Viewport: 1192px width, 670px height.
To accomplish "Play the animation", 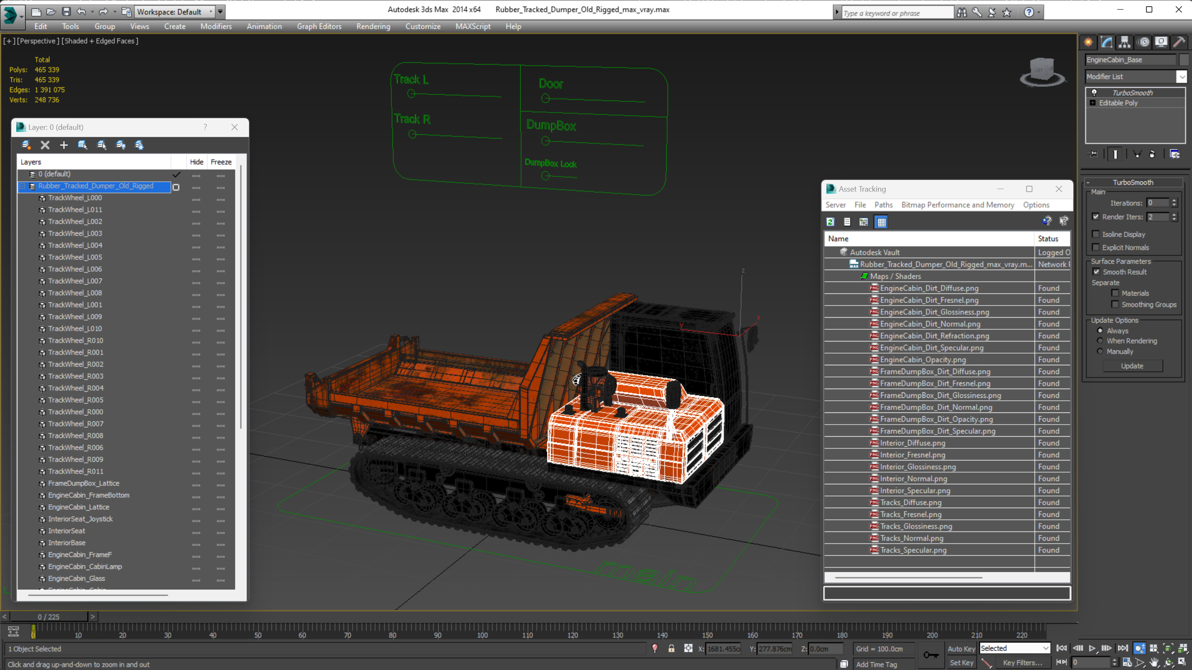I will coord(1092,648).
